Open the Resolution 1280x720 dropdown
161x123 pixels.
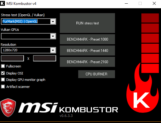coord(53,50)
